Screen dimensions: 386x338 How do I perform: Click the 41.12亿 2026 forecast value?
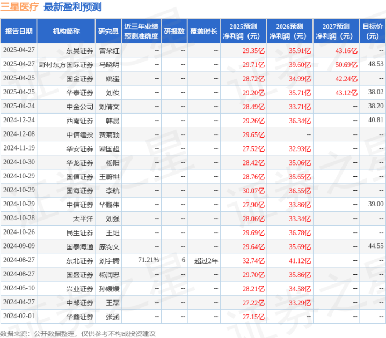[300, 261]
